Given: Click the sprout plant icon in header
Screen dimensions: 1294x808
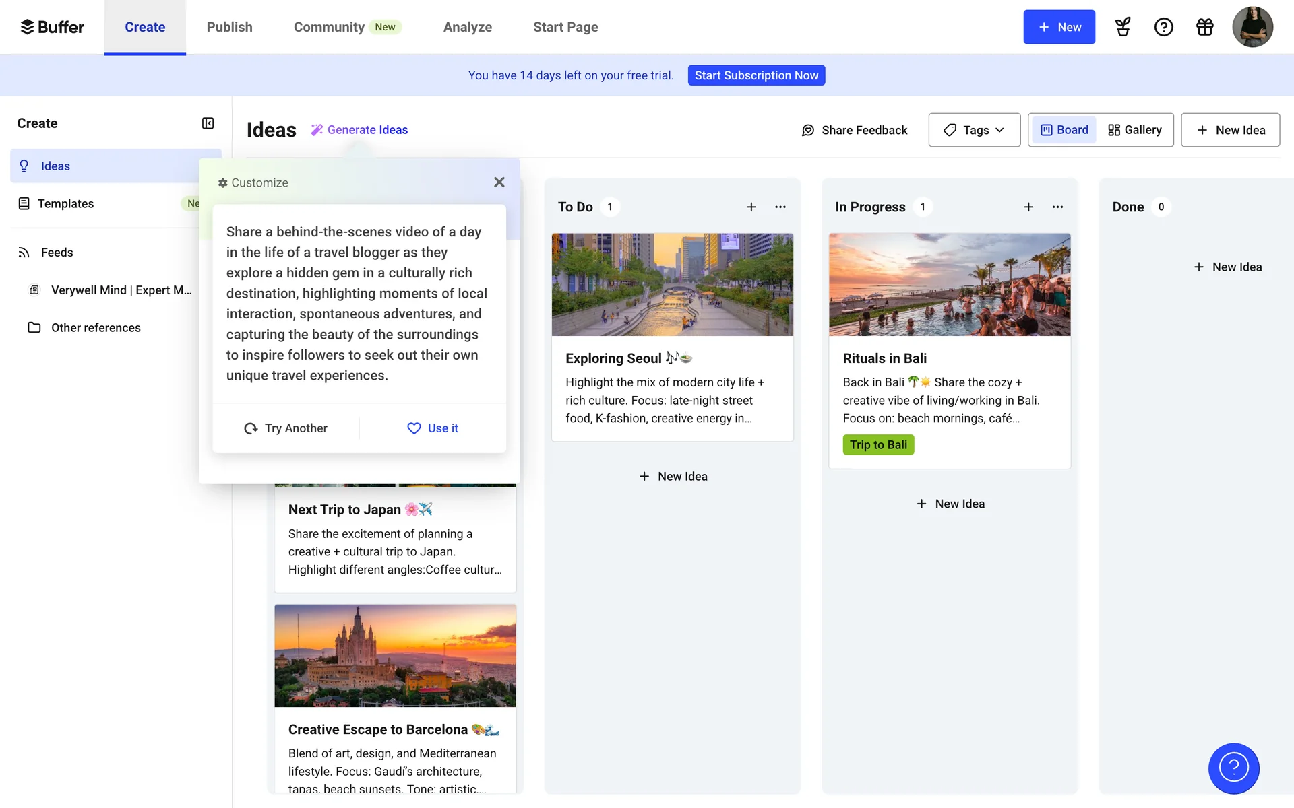Looking at the screenshot, I should pos(1122,27).
